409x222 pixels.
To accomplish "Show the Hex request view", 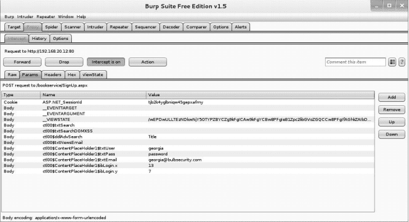I will pos(72,74).
